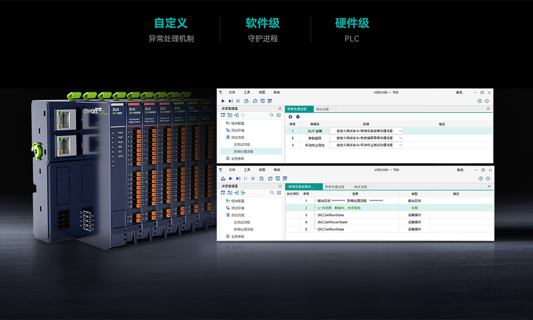Click the Run (play) icon in upper window toolbar
This screenshot has height=320, width=533.
(223, 101)
